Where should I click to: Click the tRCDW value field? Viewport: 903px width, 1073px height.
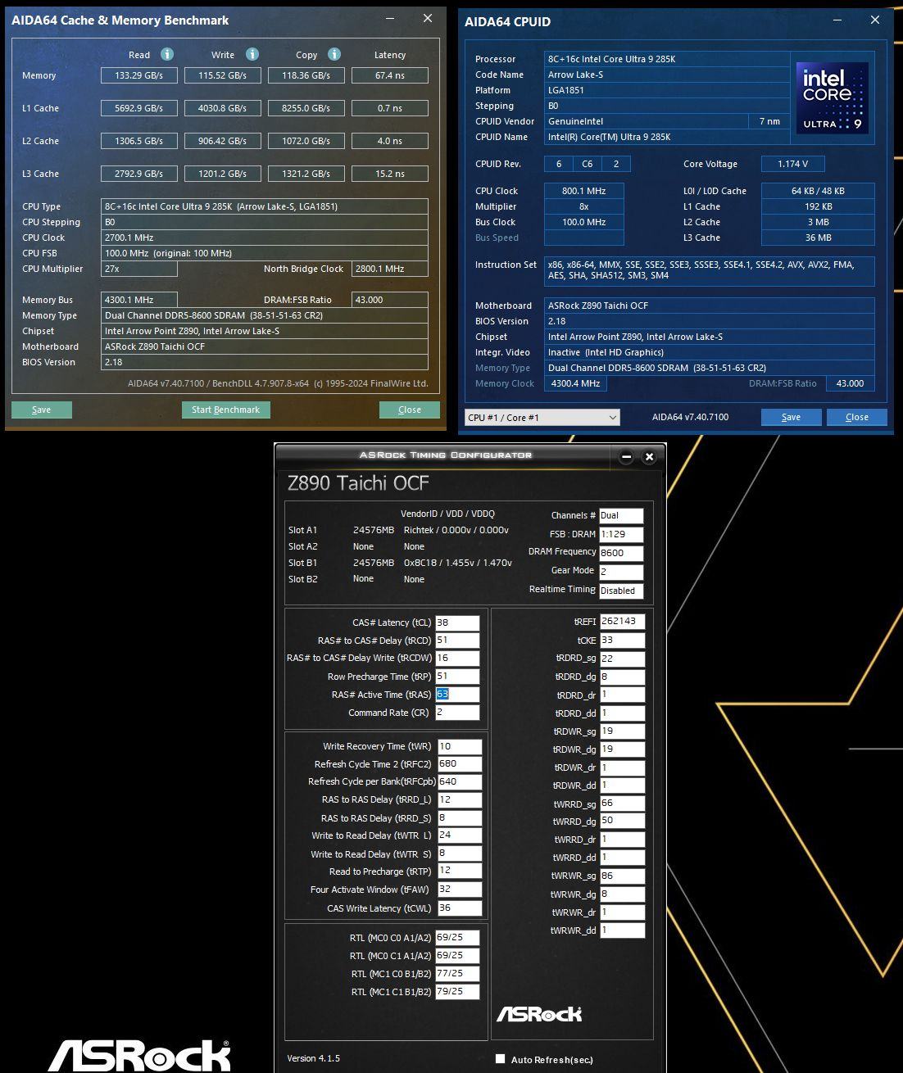[457, 659]
